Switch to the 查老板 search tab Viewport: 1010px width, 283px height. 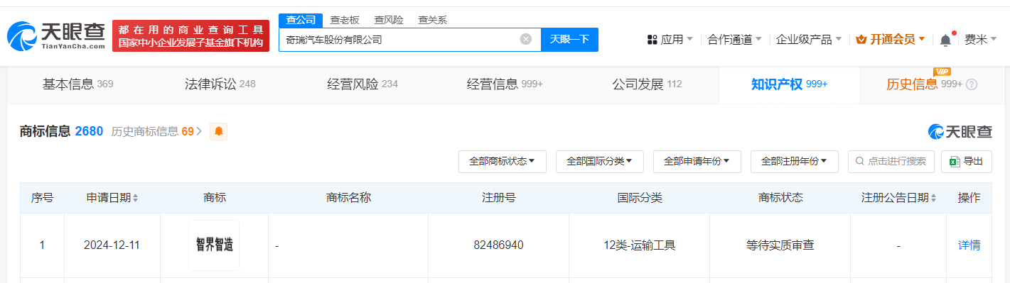pyautogui.click(x=345, y=20)
